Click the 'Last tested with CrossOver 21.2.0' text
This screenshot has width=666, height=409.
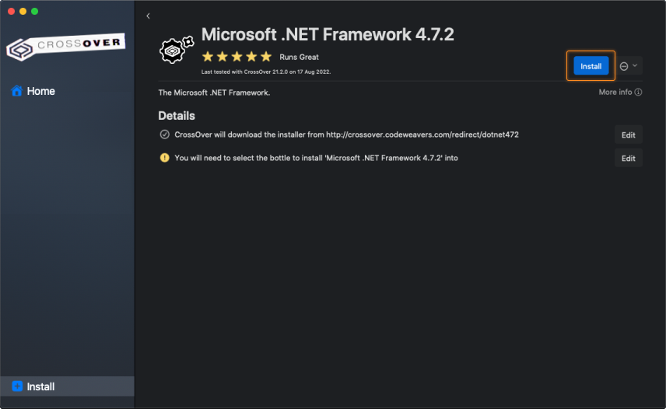point(266,72)
